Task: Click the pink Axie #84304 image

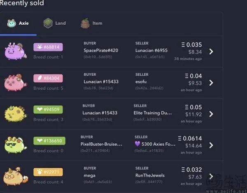Action: point(16,82)
